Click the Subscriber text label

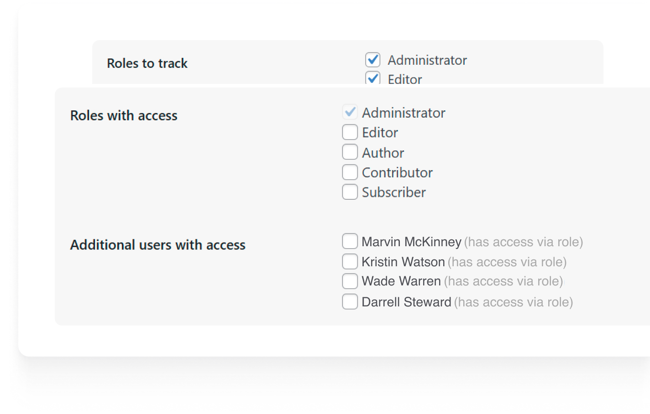click(393, 192)
